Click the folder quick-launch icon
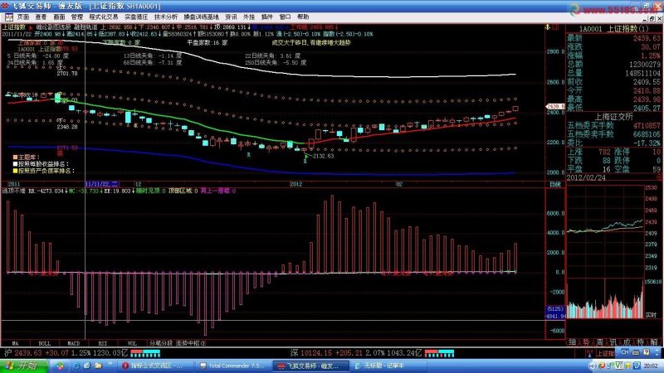 point(98,366)
